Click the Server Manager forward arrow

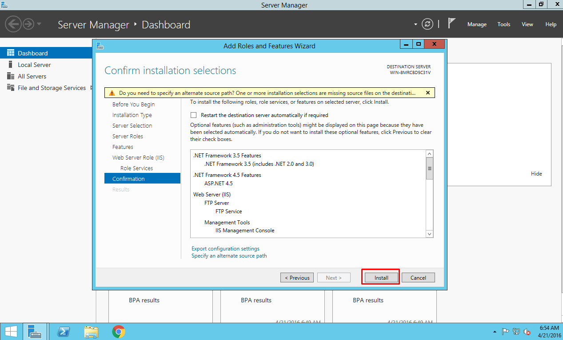pos(28,24)
